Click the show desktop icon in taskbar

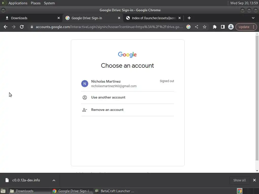click(3, 191)
